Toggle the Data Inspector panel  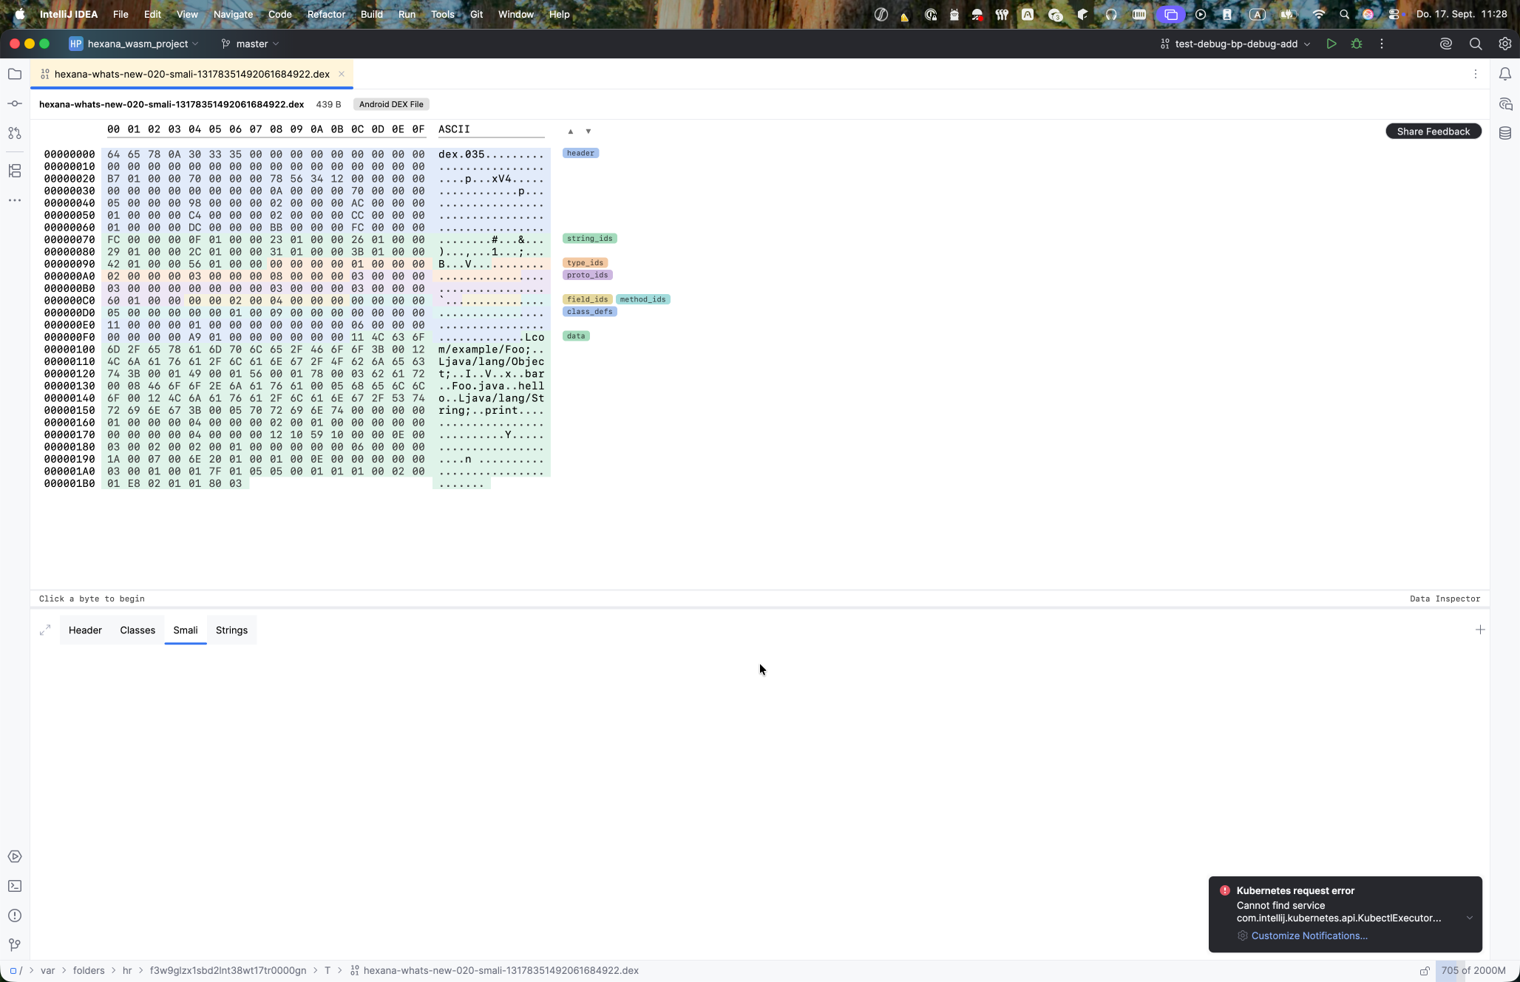click(1445, 599)
